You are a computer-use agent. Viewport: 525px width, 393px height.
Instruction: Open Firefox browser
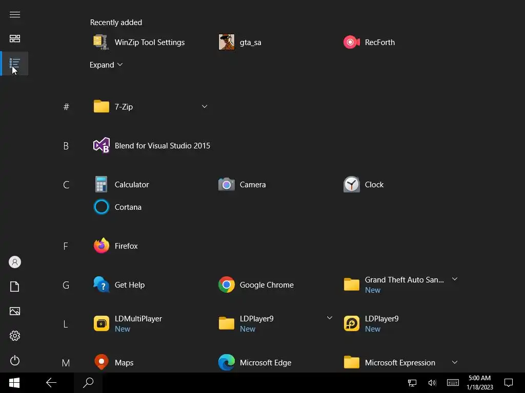[115, 246]
